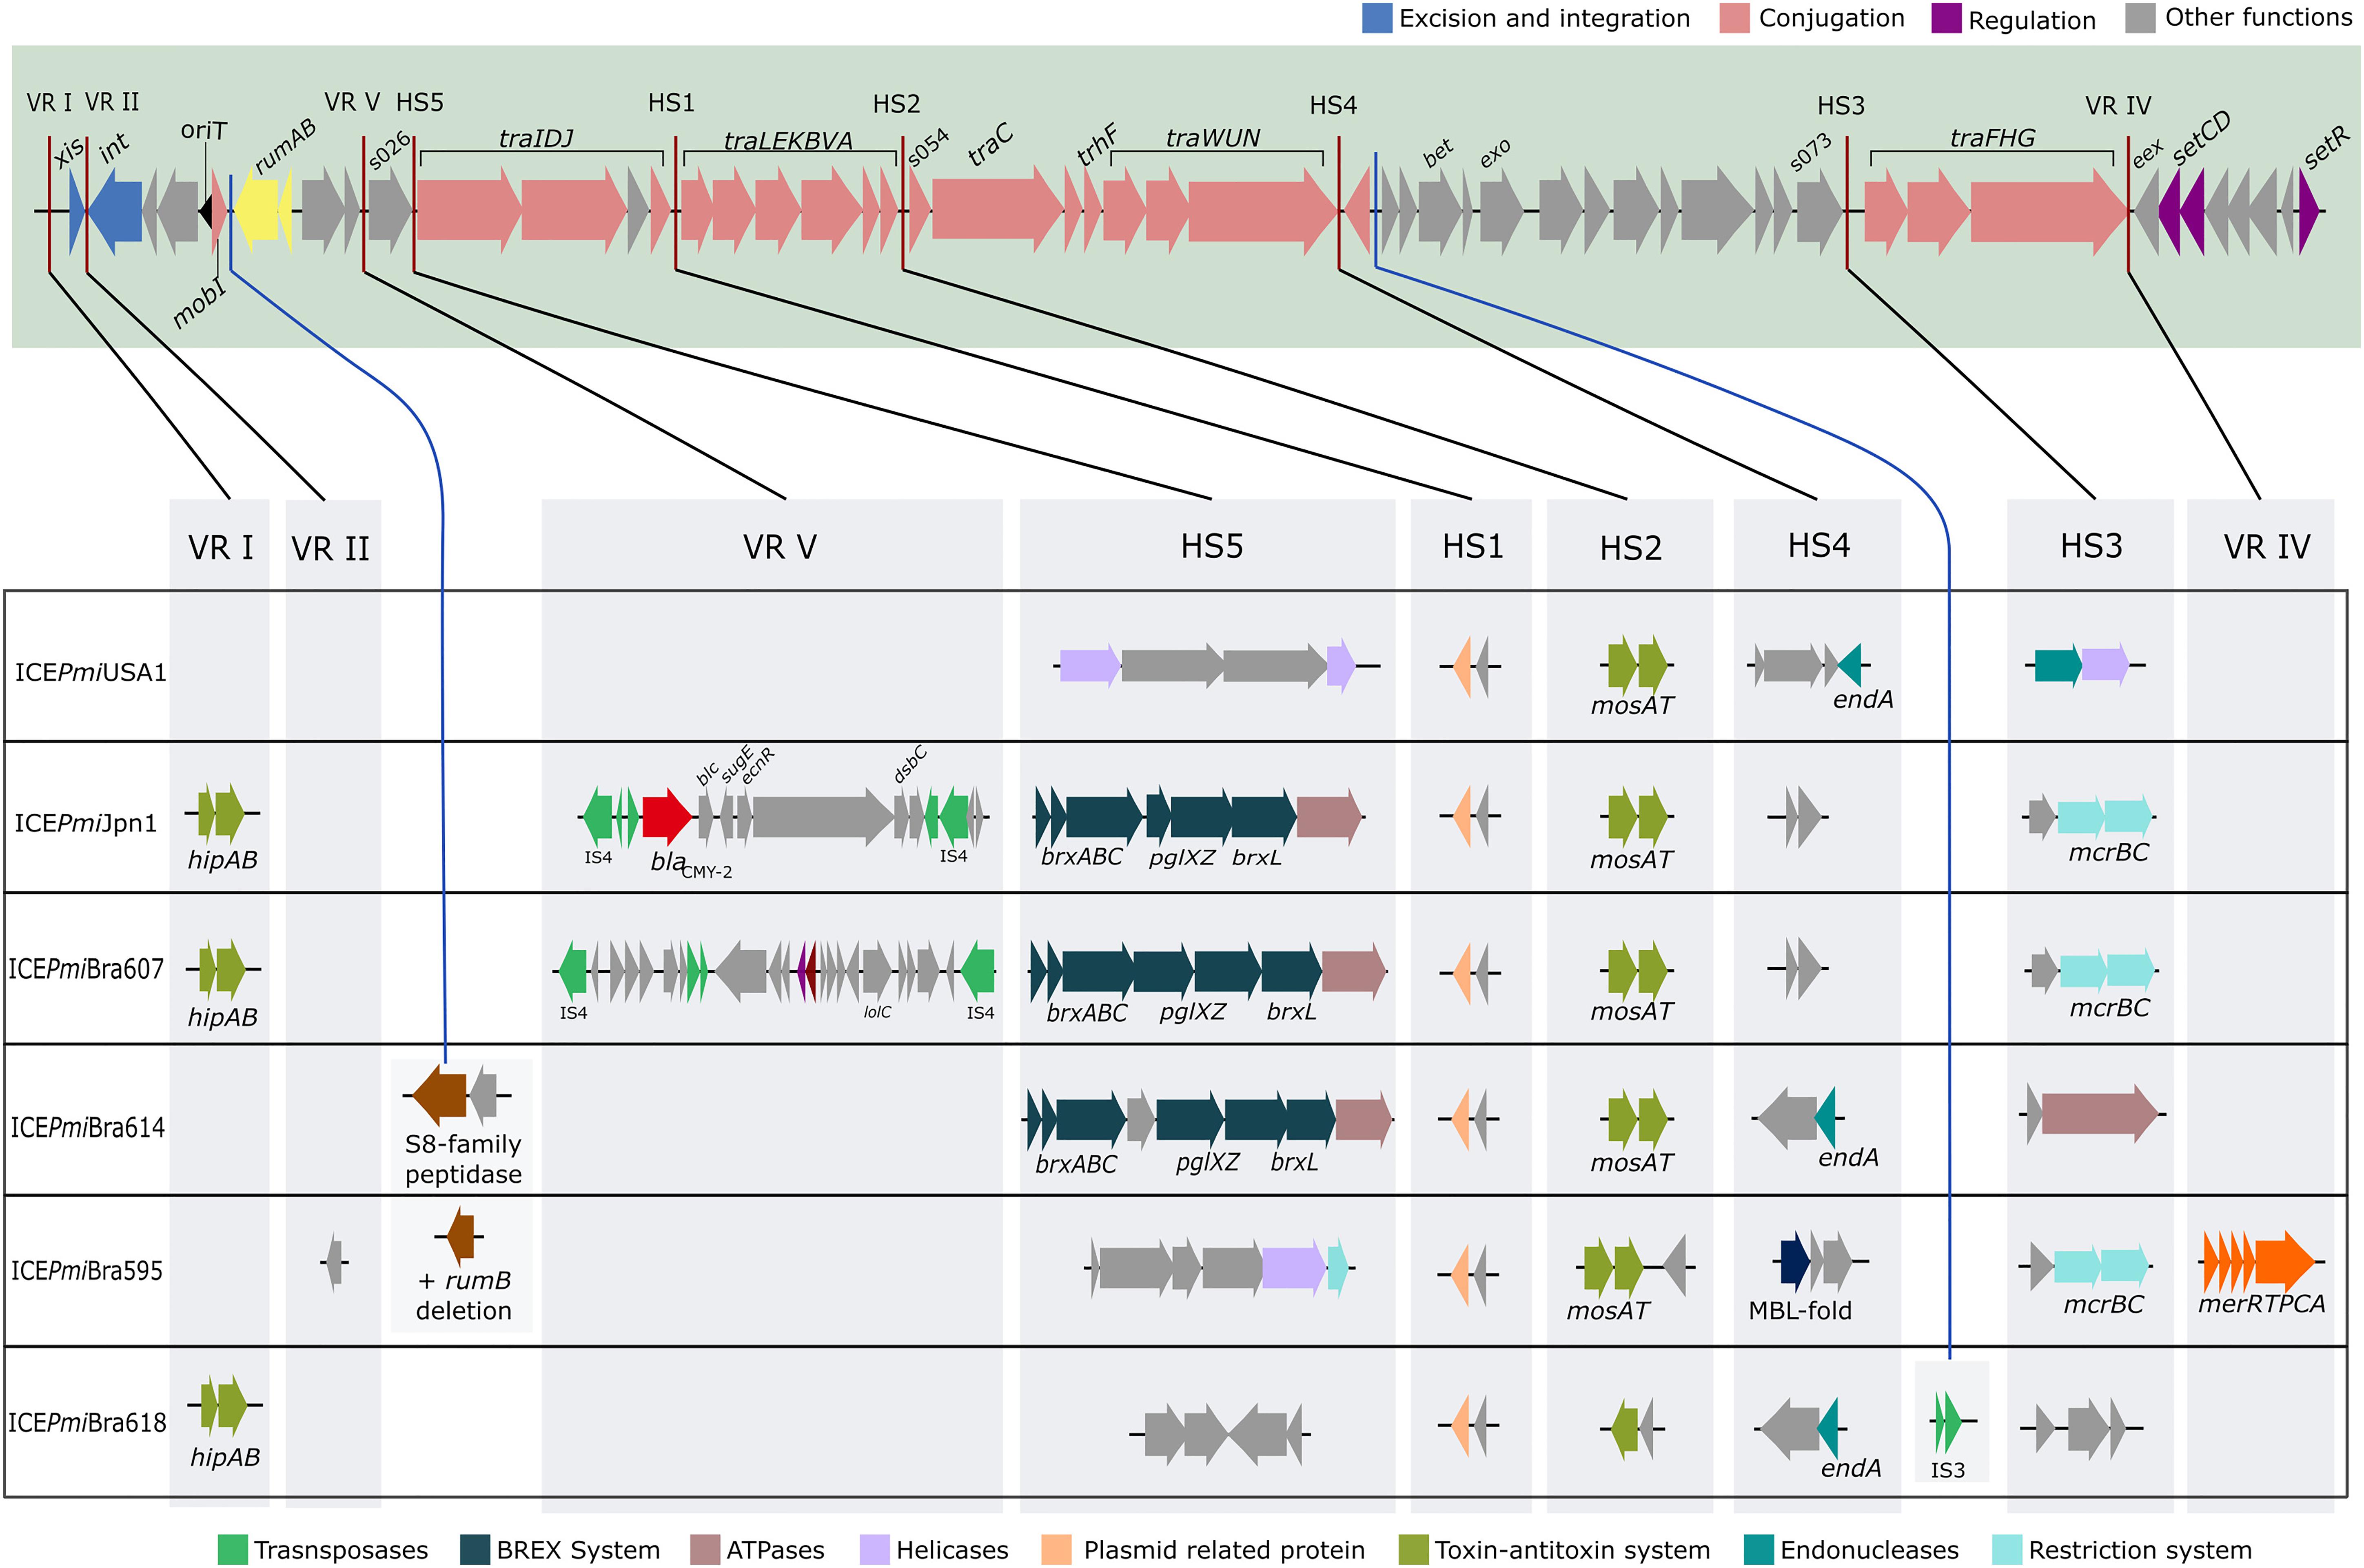Click hipAB arrows in ICEPmiBra618 row
2364x1568 pixels.
224,1405
